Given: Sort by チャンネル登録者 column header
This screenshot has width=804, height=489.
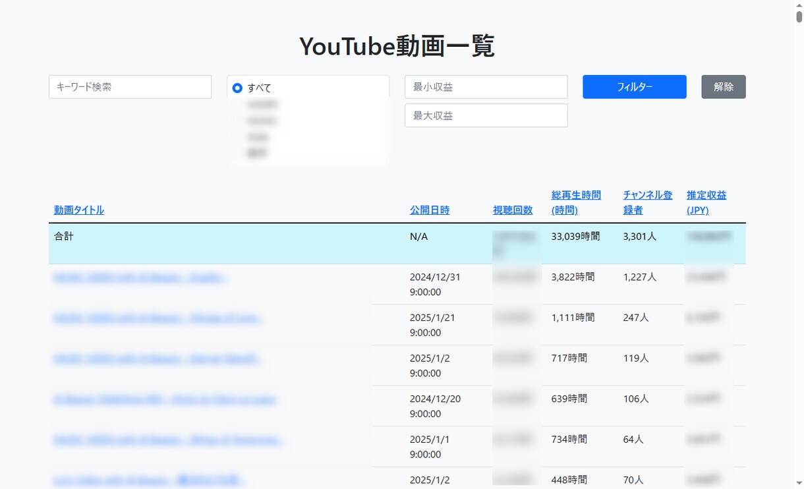Looking at the screenshot, I should [x=648, y=202].
